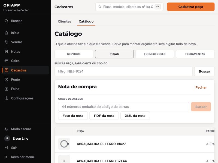Click the PEÇA column header
Screen dimensions: 218x163
(80, 131)
